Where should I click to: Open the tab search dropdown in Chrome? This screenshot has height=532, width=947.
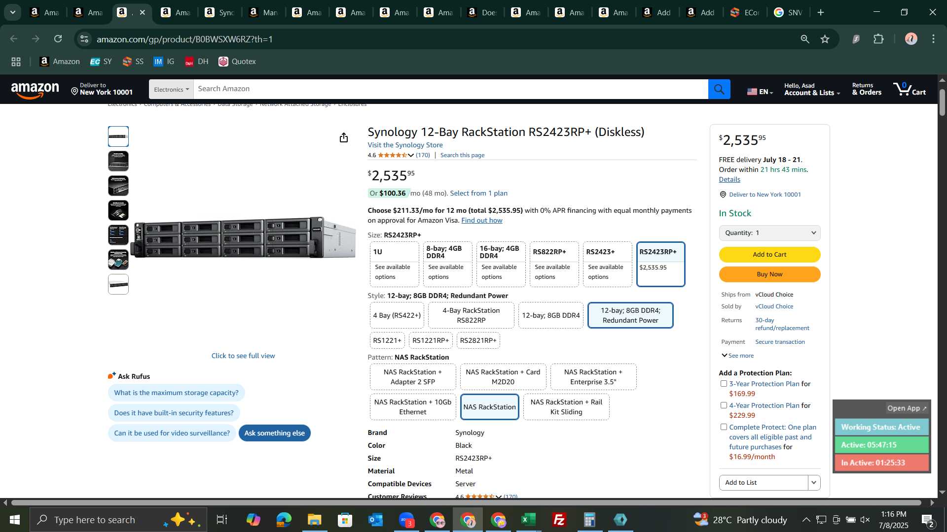[13, 12]
